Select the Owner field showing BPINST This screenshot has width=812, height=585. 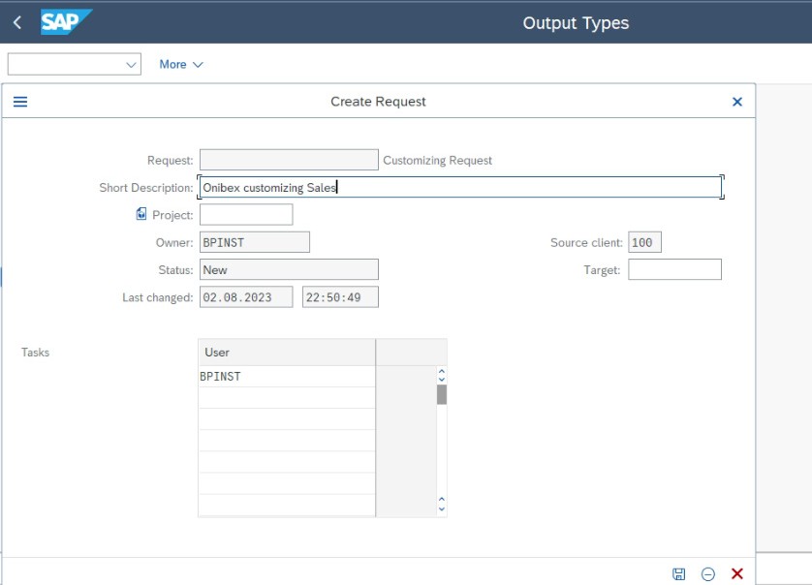[255, 242]
